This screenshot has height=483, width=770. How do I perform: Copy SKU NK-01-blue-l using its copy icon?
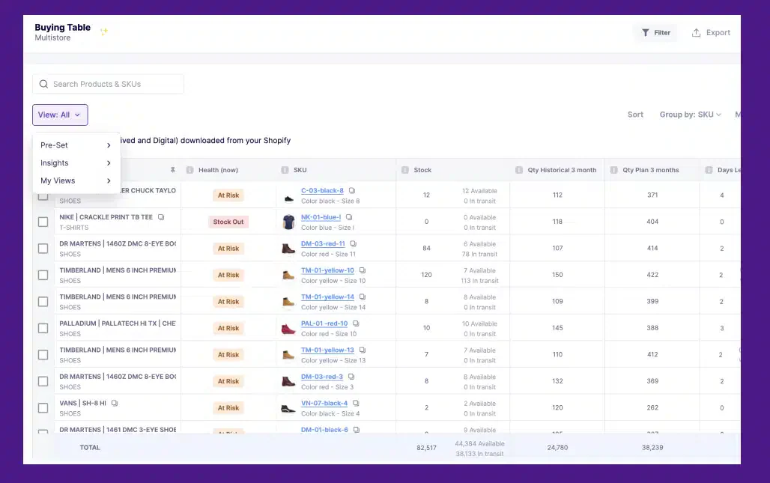[349, 217]
